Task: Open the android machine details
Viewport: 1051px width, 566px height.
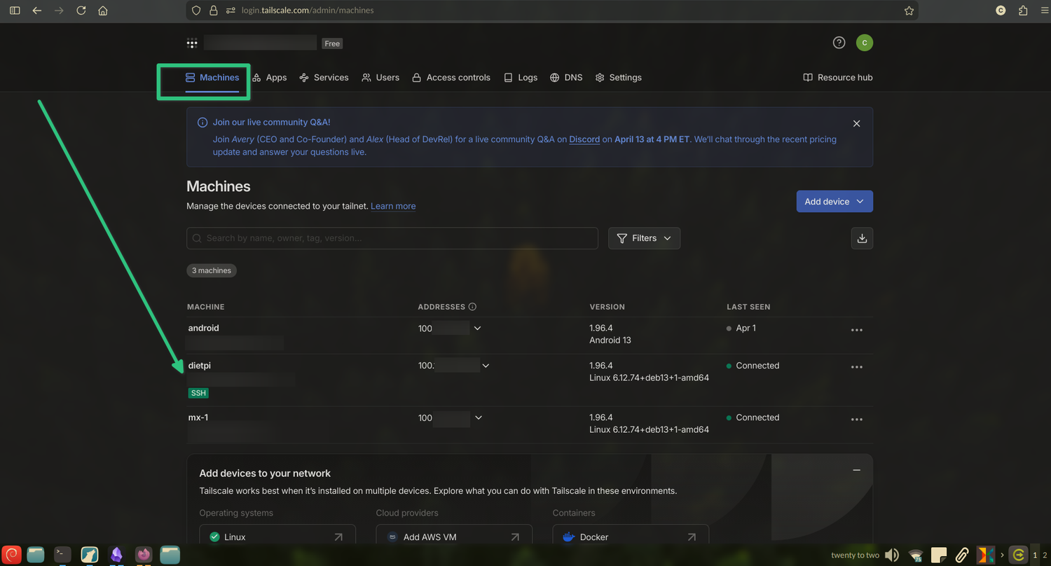Action: click(204, 328)
